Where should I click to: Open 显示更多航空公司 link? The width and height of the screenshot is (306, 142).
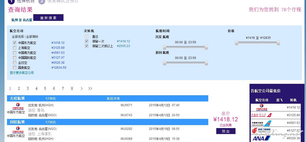click(22, 73)
